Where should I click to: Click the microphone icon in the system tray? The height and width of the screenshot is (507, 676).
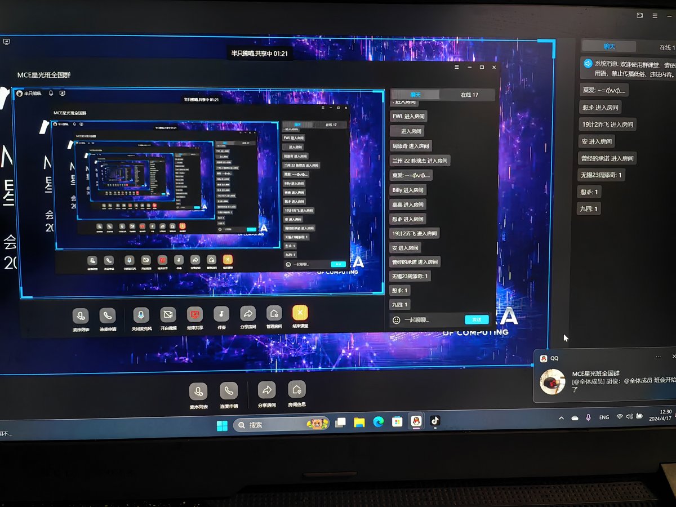[588, 417]
